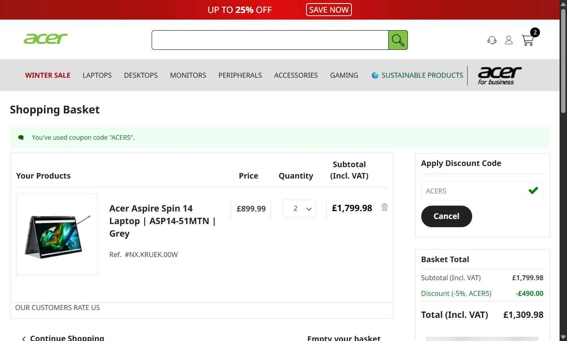The height and width of the screenshot is (341, 567).
Task: Click reference number #NX.KRUEK.00W
Action: pos(151,255)
